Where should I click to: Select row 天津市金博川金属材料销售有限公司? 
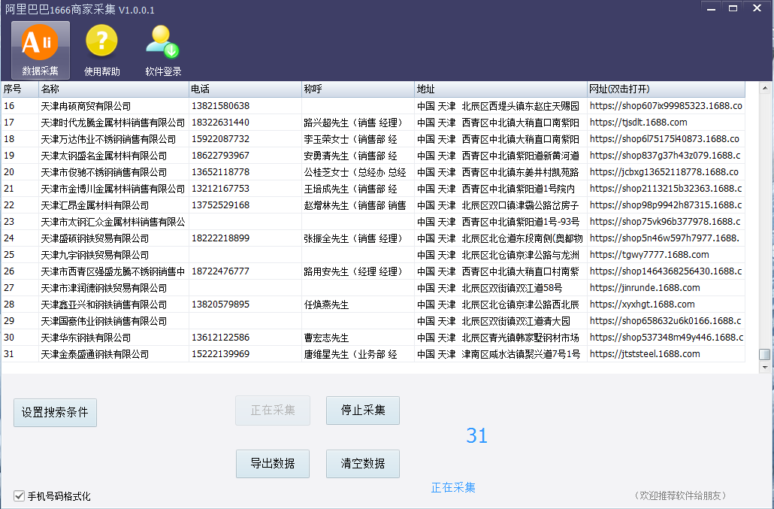pyautogui.click(x=373, y=189)
